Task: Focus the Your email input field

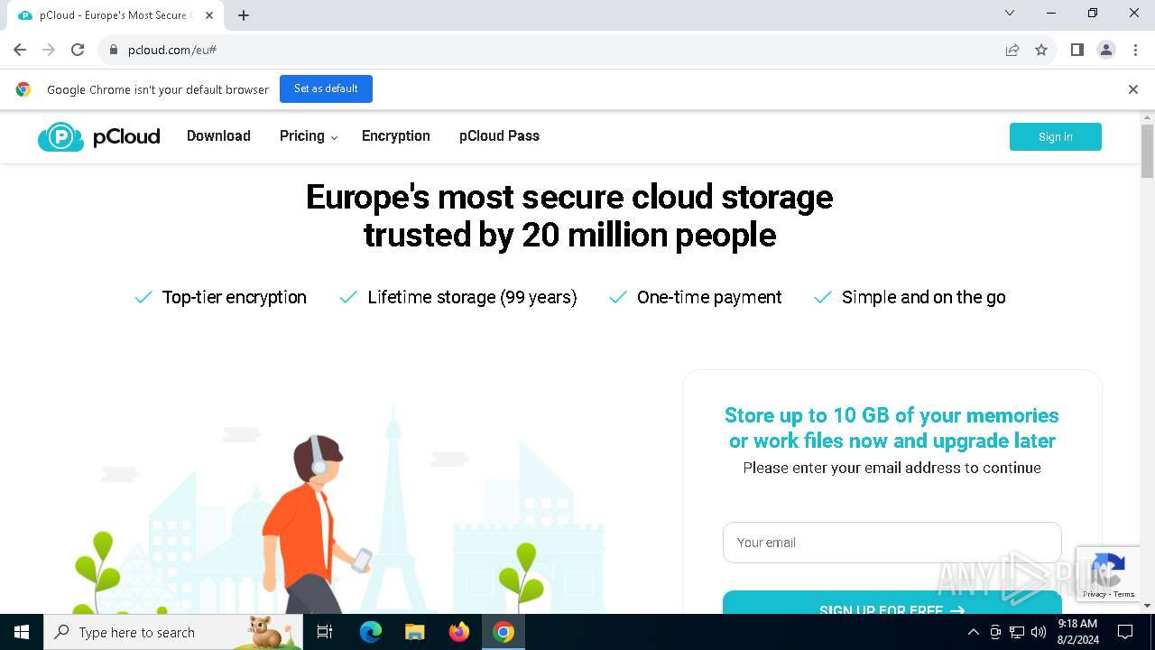Action: 892,543
